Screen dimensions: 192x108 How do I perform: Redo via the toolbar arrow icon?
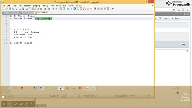pos(41,9)
